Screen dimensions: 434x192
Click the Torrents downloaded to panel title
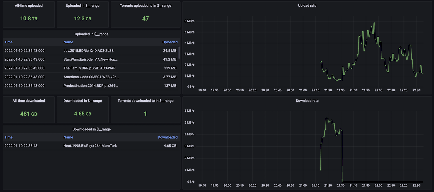[x=145, y=101]
